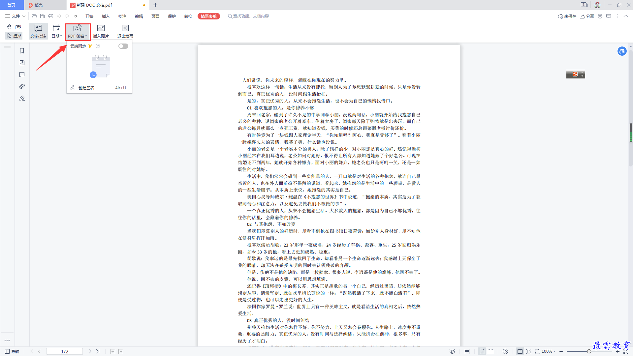Click the cloud sync help question icon

(98, 46)
